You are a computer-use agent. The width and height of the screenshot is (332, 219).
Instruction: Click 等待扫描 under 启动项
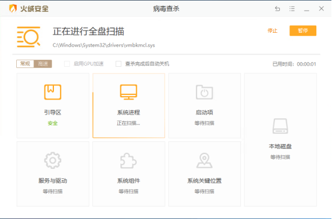(204, 123)
